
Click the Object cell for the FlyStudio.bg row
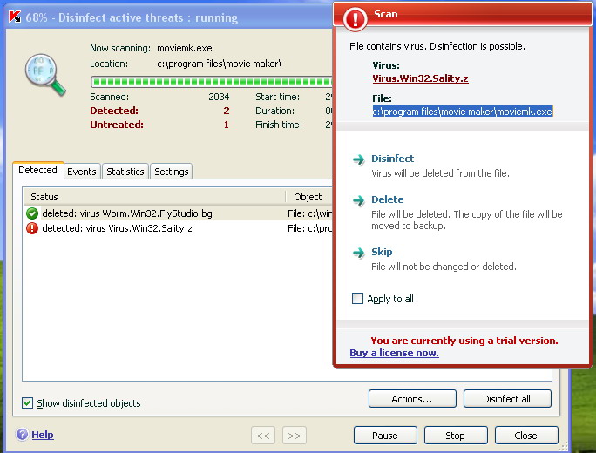(309, 213)
